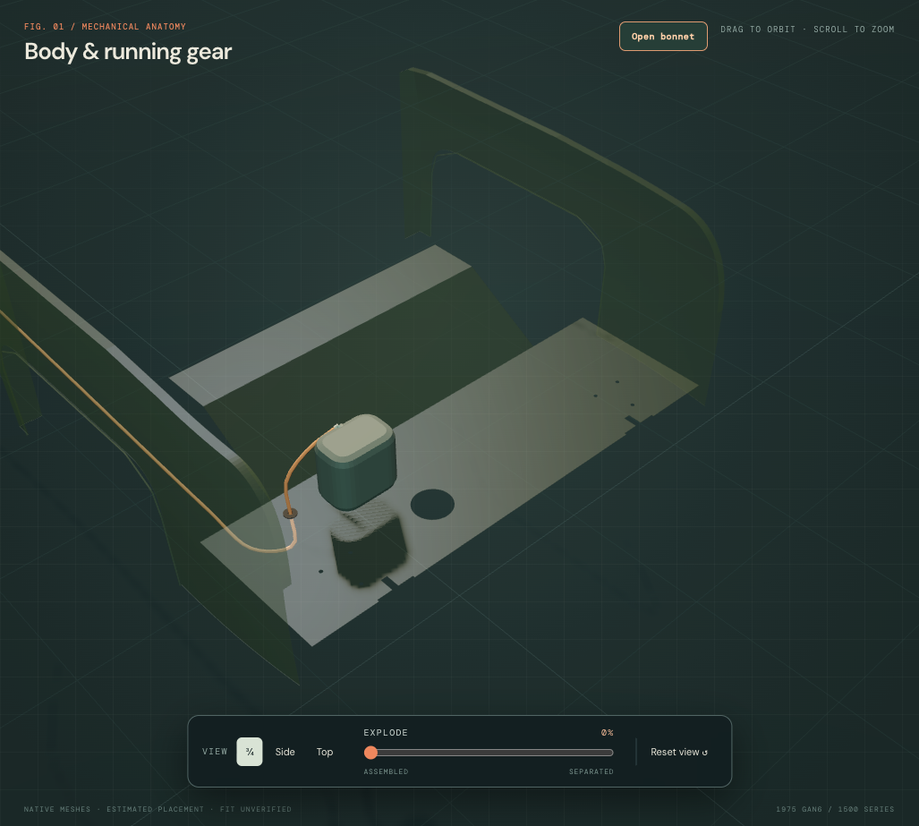Click the Body & running gear heading
The image size is (919, 826).
coord(128,52)
